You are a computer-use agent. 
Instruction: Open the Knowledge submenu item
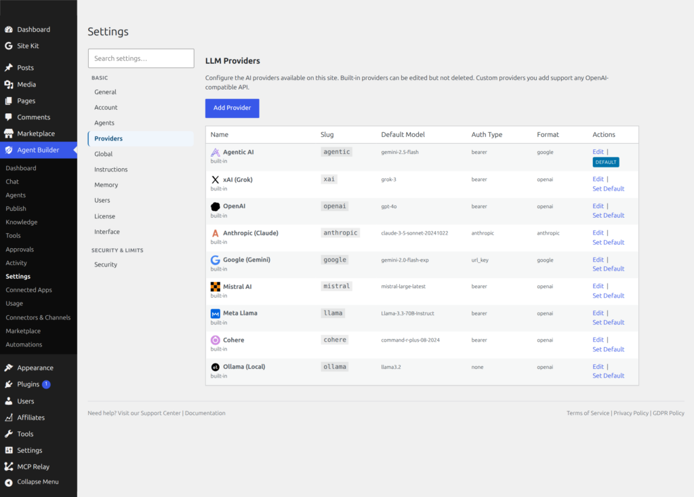click(x=21, y=222)
